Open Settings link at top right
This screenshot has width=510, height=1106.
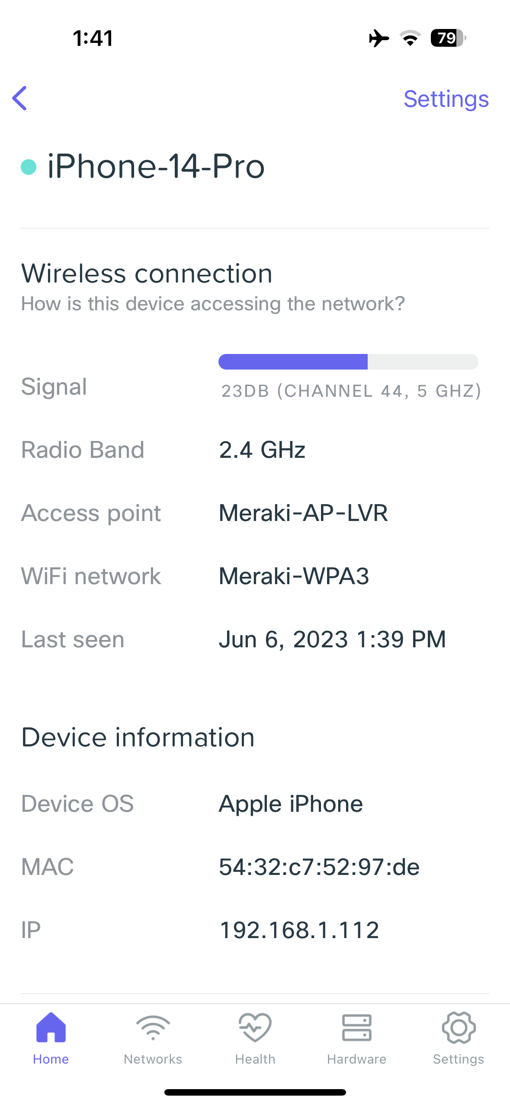coord(446,99)
